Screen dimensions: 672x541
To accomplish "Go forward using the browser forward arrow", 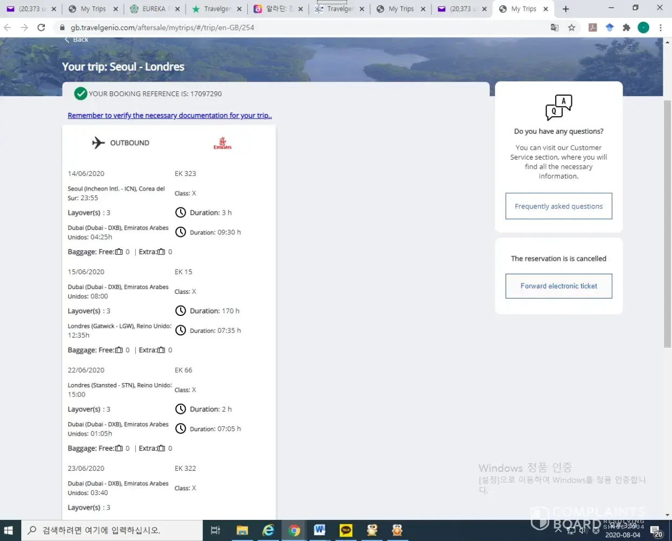I will [24, 27].
